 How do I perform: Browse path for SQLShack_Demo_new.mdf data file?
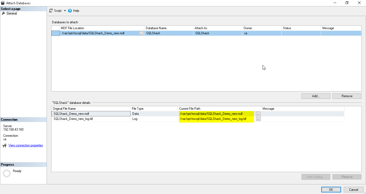point(258,114)
